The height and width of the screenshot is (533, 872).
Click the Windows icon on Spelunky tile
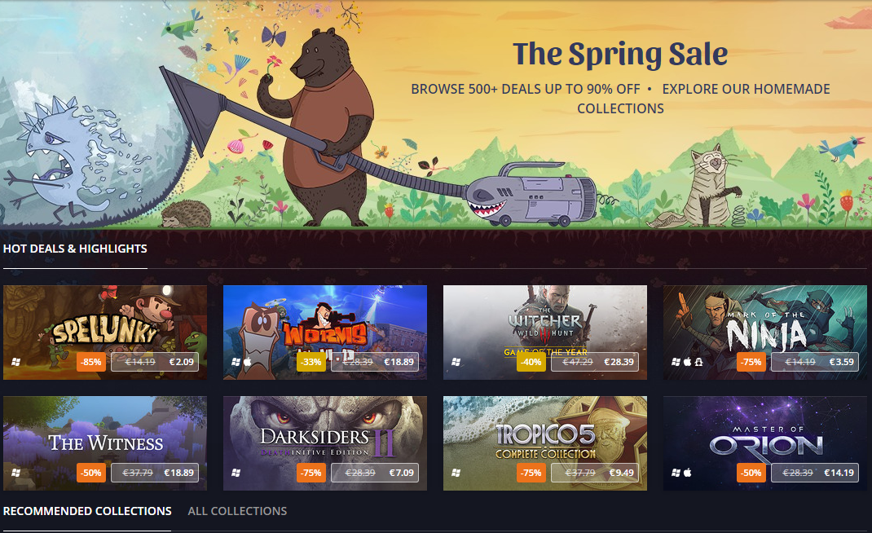pos(16,362)
